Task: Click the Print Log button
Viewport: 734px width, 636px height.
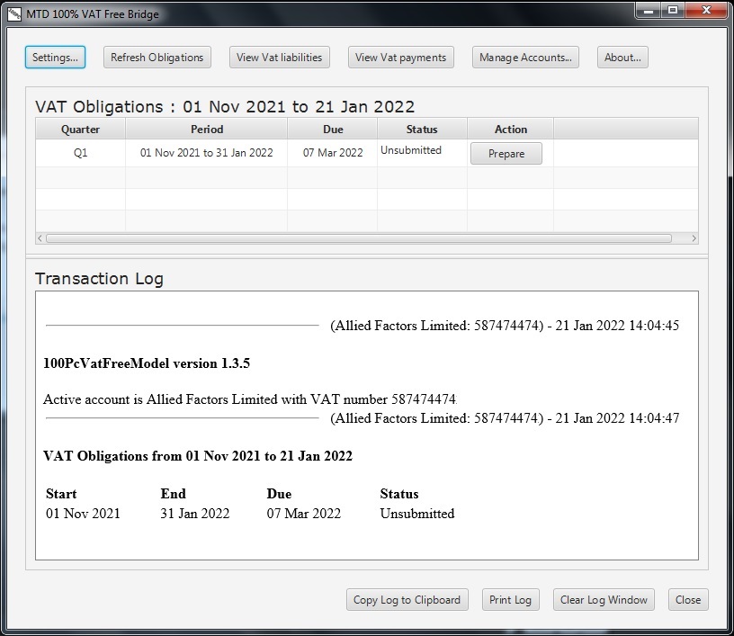Action: click(x=510, y=599)
